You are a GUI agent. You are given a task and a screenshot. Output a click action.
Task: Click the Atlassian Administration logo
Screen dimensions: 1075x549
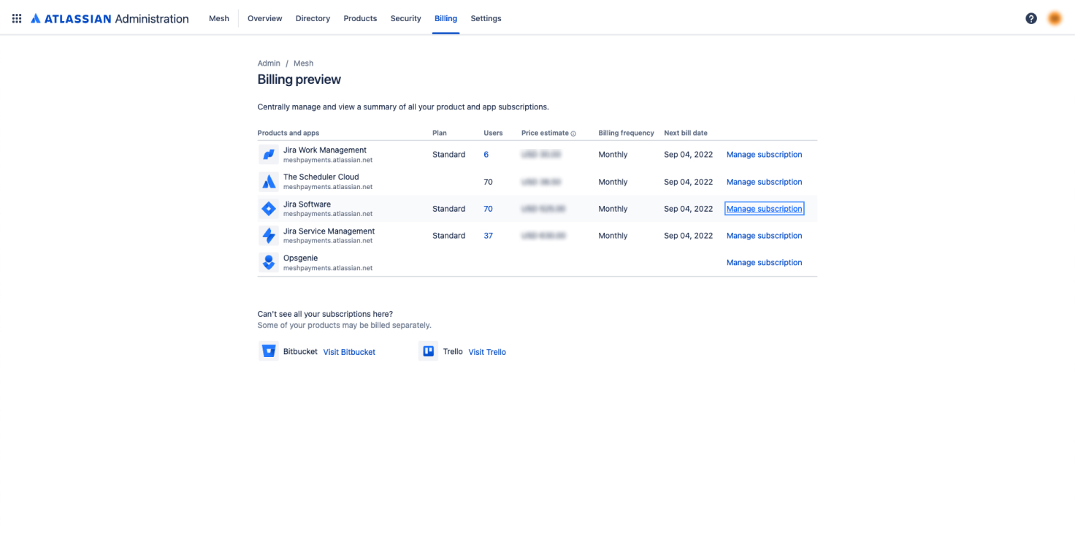[x=110, y=18]
